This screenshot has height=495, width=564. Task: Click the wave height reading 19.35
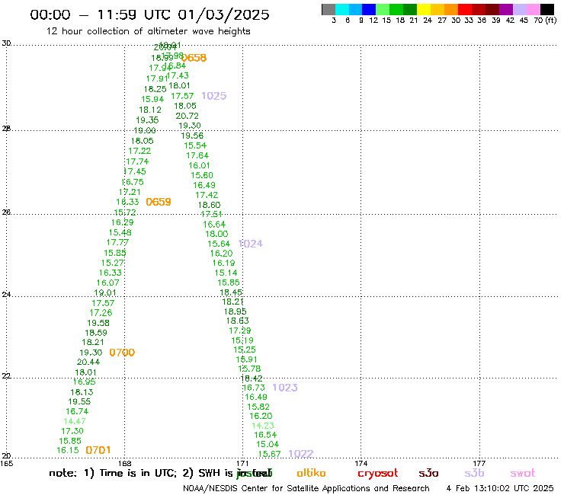pos(147,120)
